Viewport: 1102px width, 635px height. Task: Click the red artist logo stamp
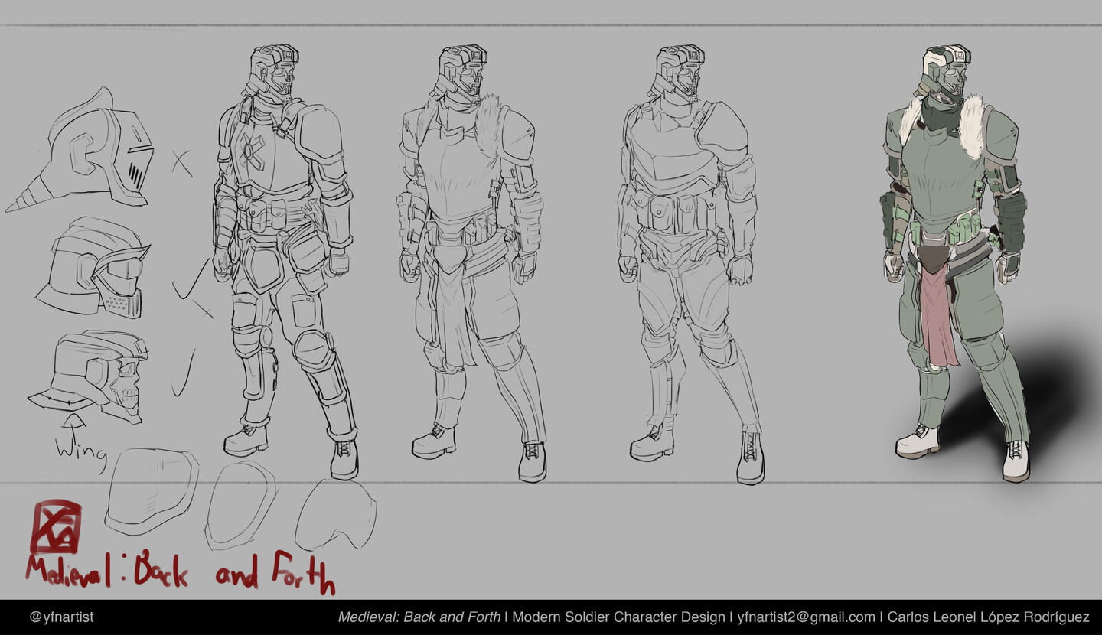tap(55, 526)
